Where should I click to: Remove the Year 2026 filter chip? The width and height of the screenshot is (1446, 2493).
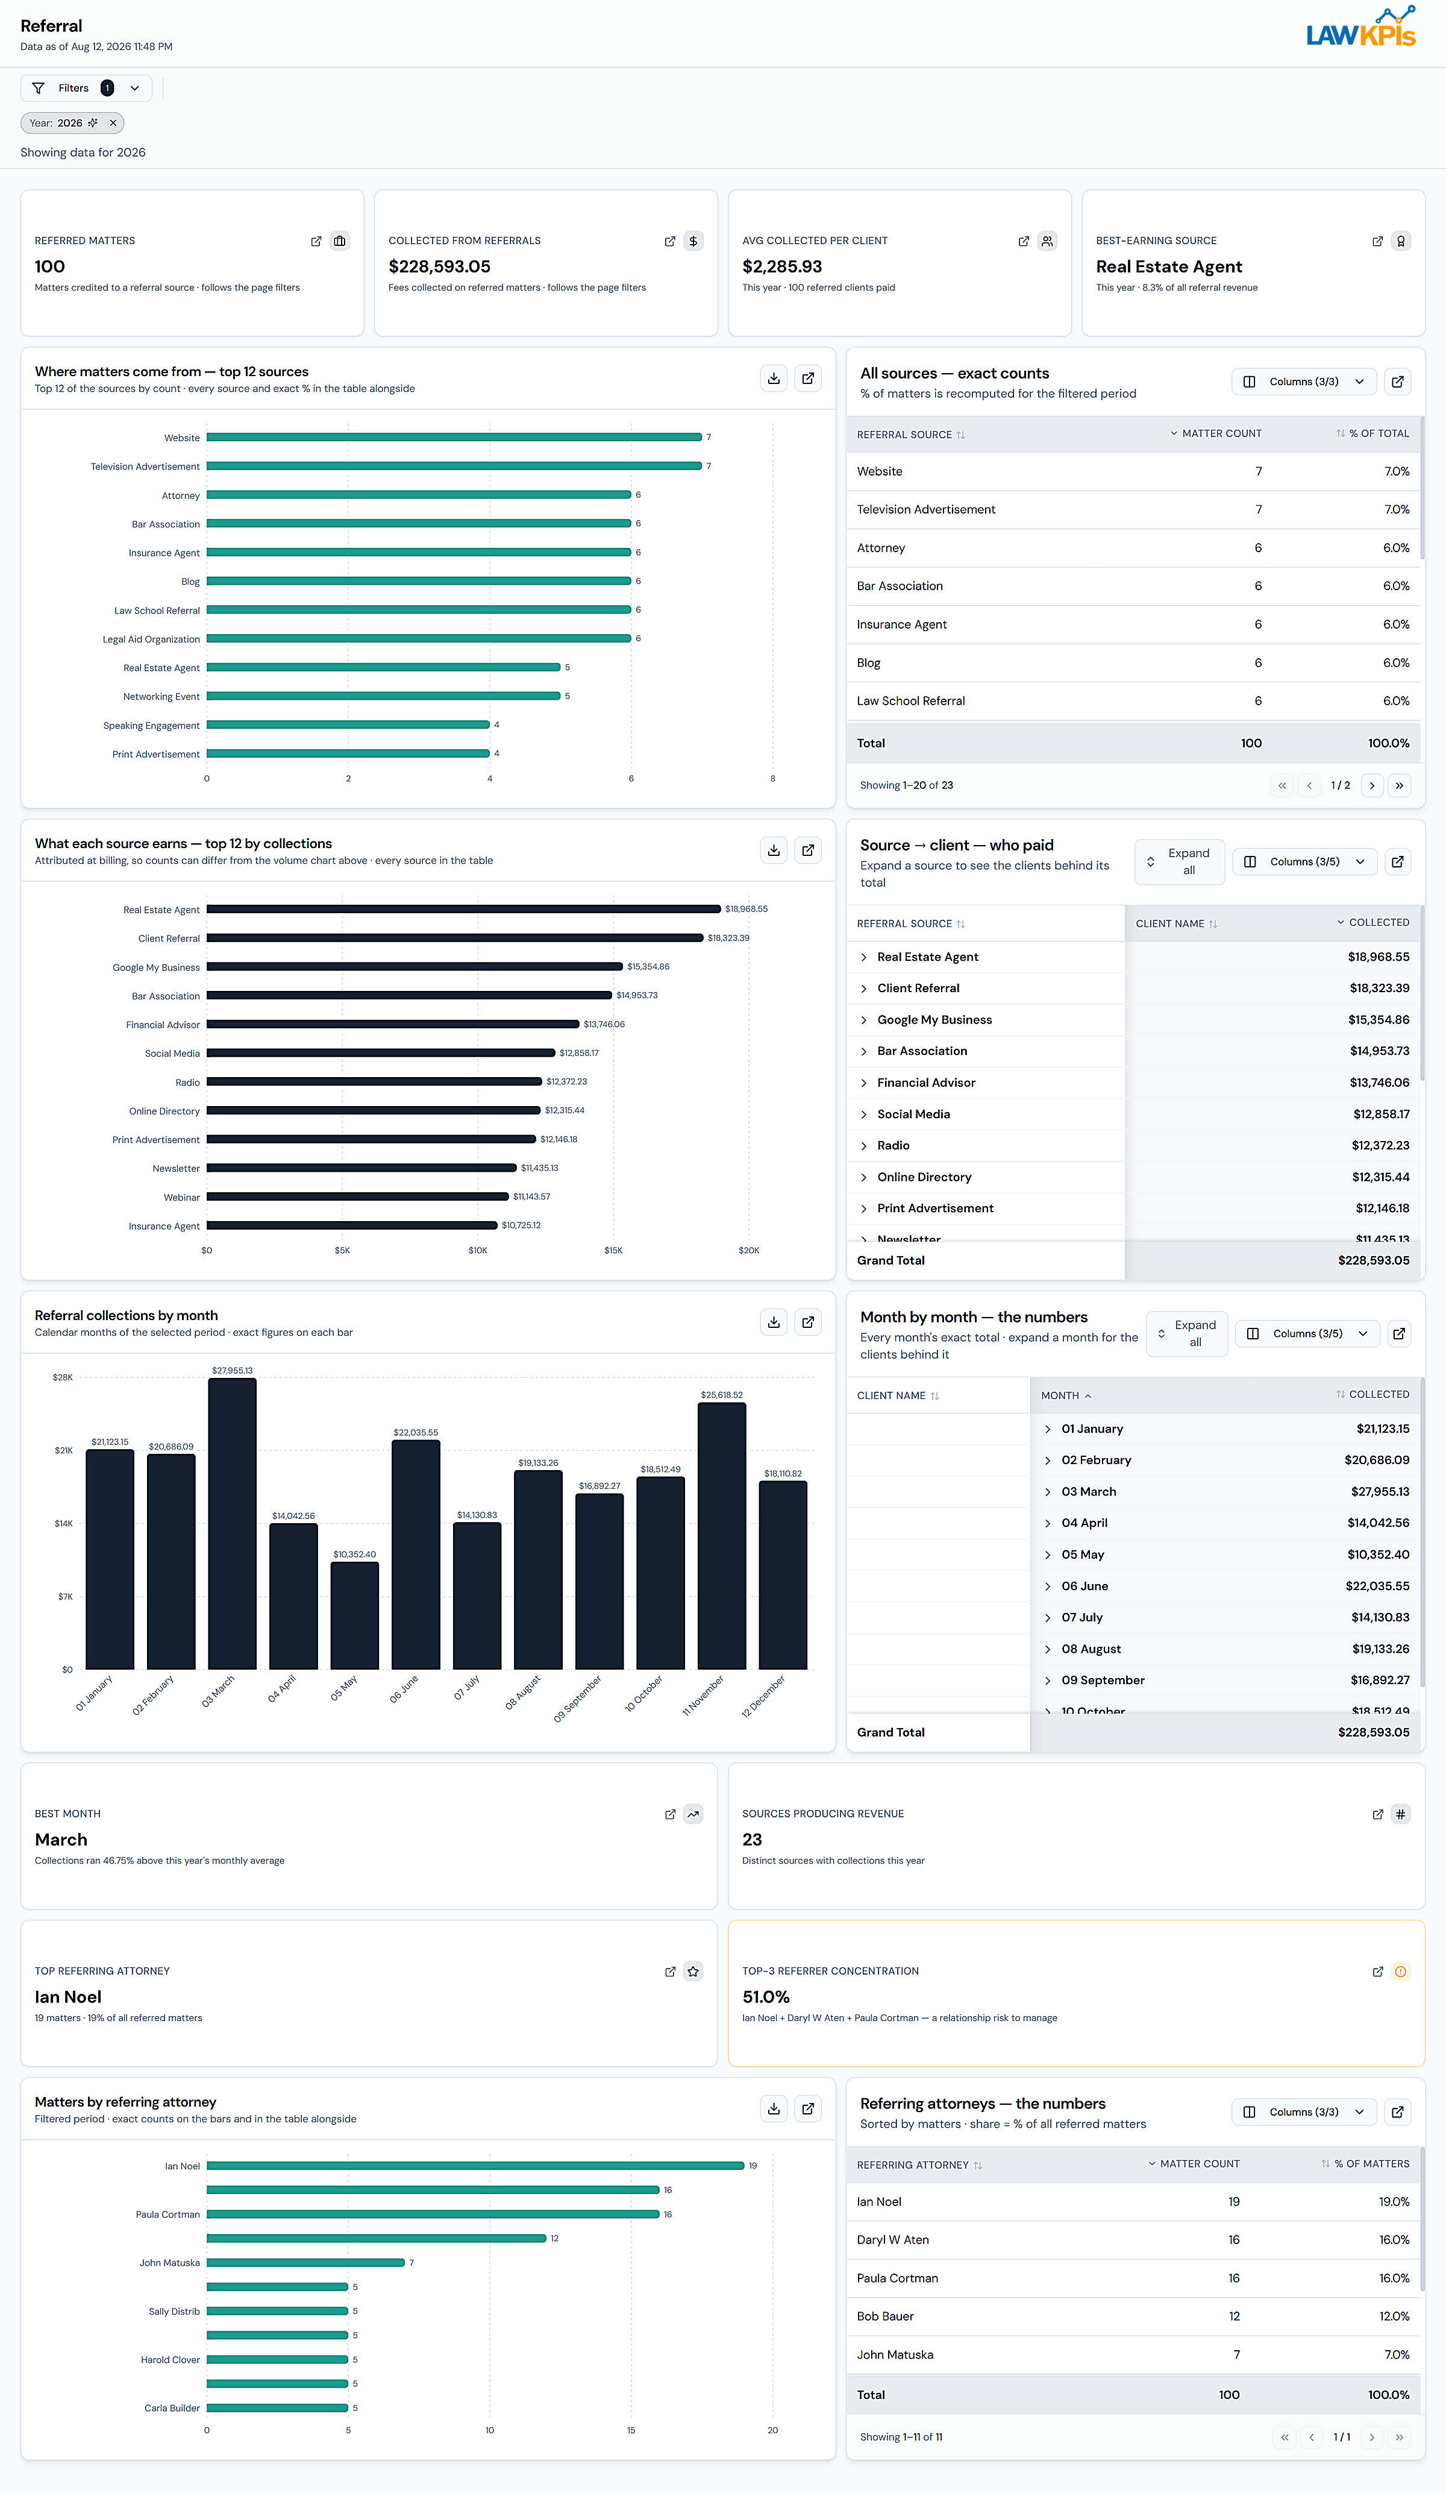pos(113,123)
